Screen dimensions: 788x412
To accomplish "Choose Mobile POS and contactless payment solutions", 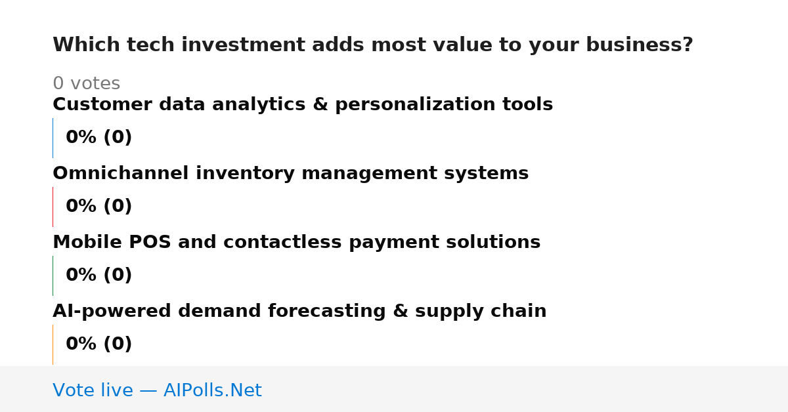I will pyautogui.click(x=296, y=243).
